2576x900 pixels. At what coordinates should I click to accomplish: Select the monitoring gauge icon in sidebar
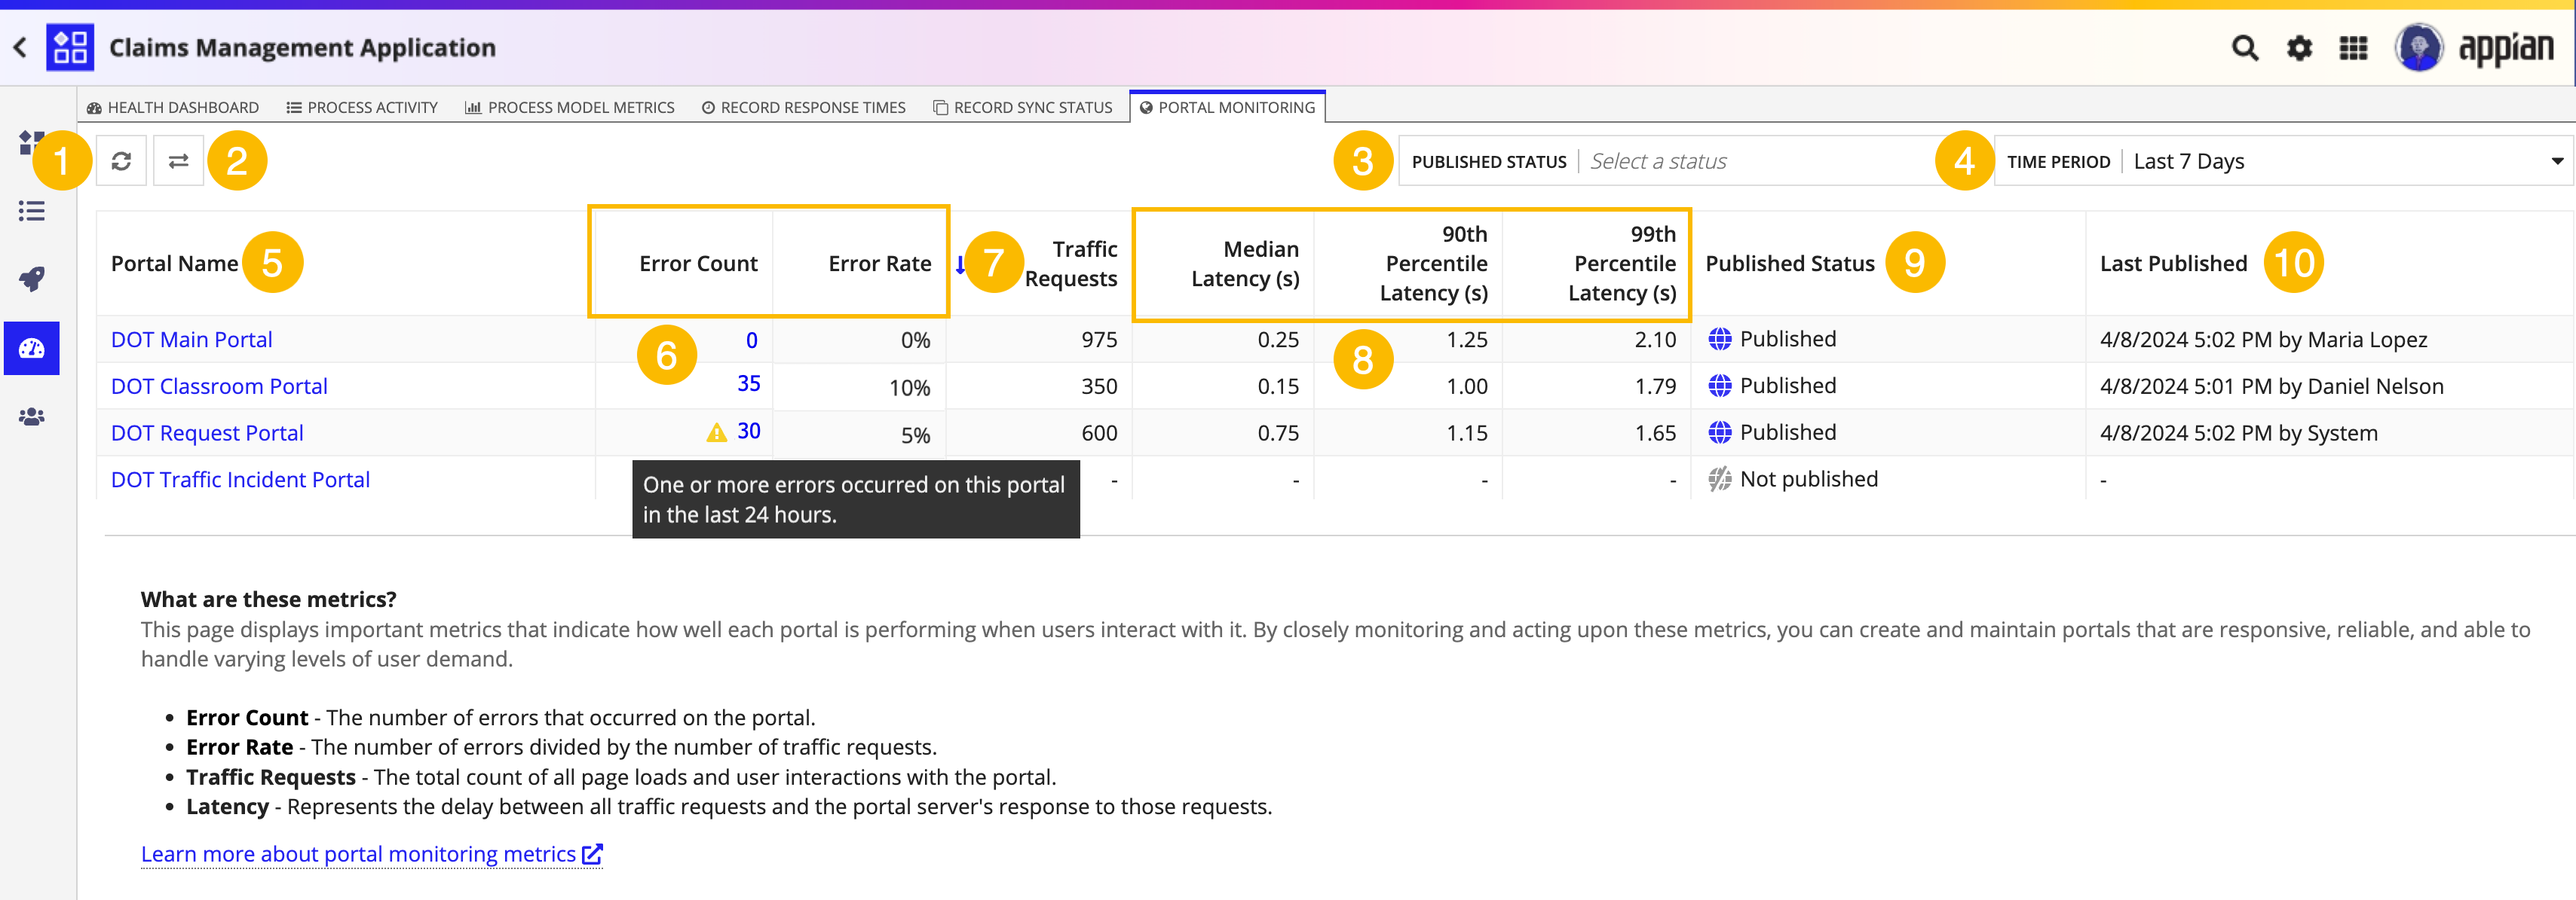[x=32, y=349]
